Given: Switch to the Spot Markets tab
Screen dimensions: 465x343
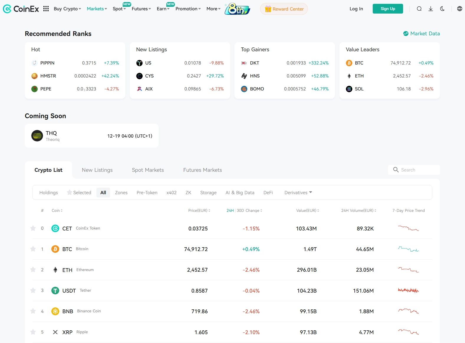Looking at the screenshot, I should pos(148,170).
